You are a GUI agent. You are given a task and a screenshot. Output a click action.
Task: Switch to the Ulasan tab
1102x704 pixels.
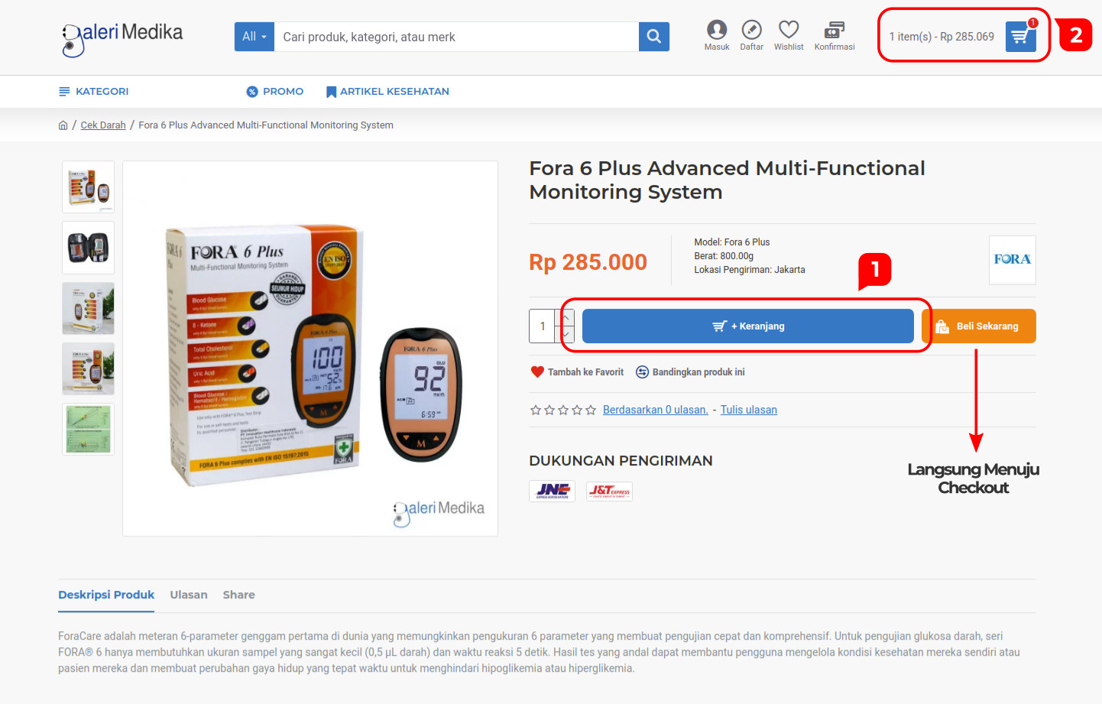pyautogui.click(x=189, y=595)
